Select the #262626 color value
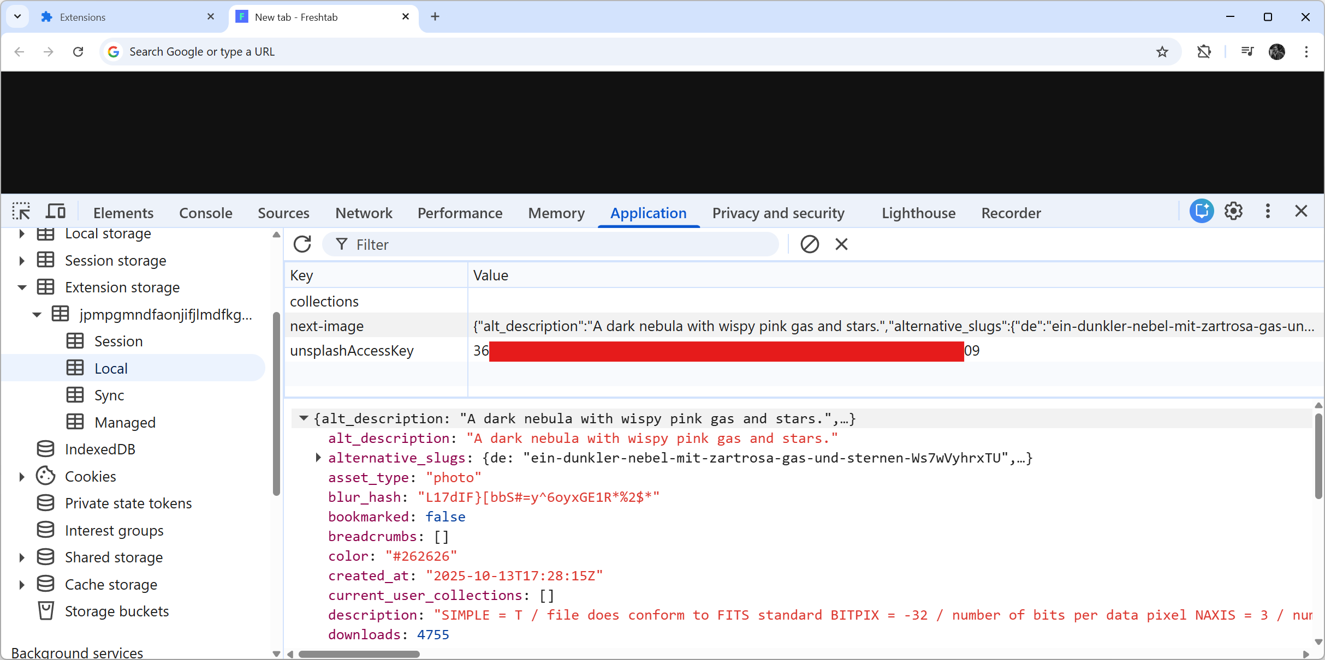Screen dimensions: 1325x660 (x=421, y=556)
